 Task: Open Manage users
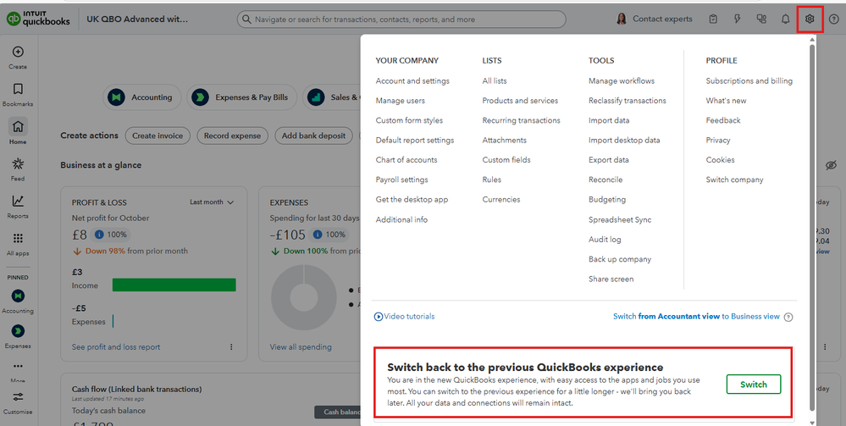[x=401, y=101]
